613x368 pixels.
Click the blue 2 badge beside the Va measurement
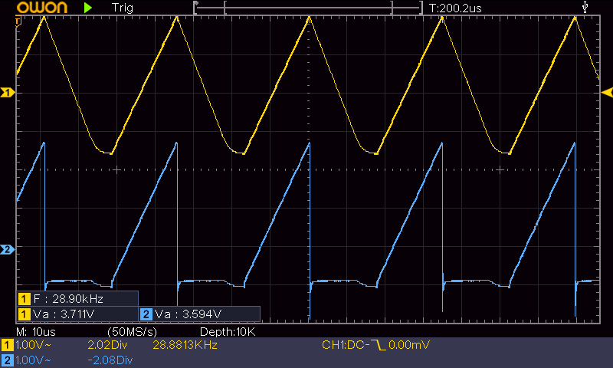pyautogui.click(x=146, y=314)
